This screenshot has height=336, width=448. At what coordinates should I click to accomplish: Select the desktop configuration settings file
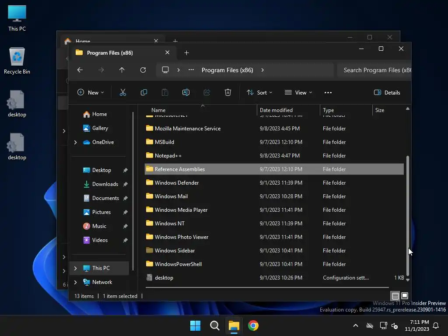tap(274, 278)
